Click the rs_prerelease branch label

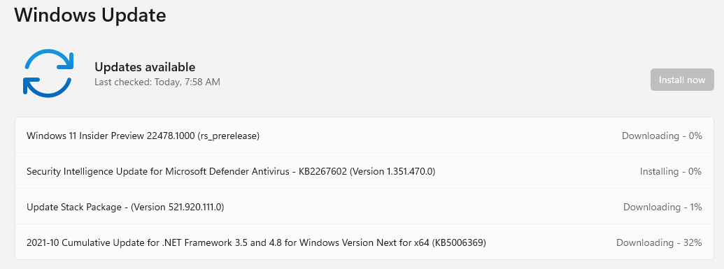[x=228, y=136]
